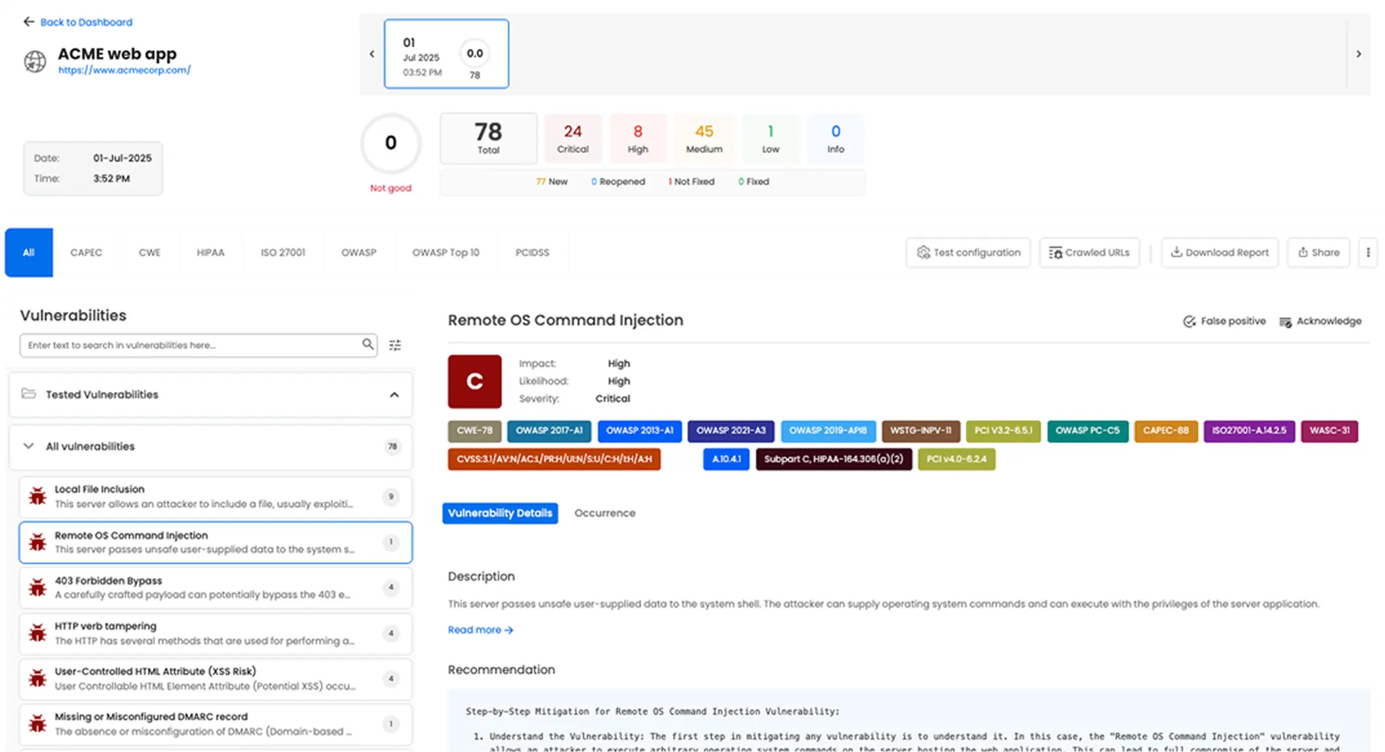1385x752 pixels.
Task: Expand description with Read more link
Action: click(x=480, y=630)
